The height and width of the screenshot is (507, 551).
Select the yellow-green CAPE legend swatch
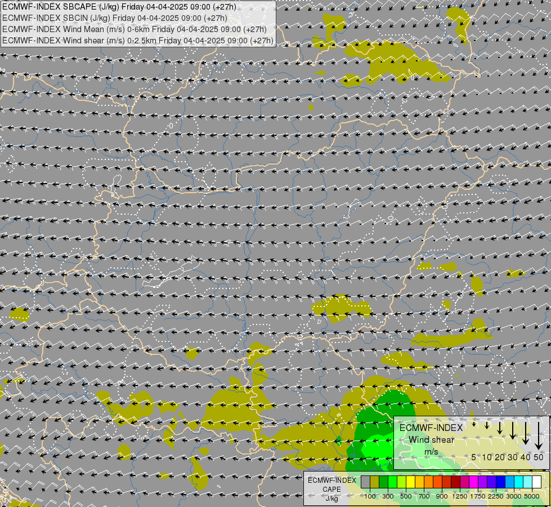[x=402, y=482]
